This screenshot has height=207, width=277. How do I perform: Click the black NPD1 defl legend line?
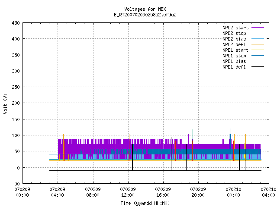point(258,67)
